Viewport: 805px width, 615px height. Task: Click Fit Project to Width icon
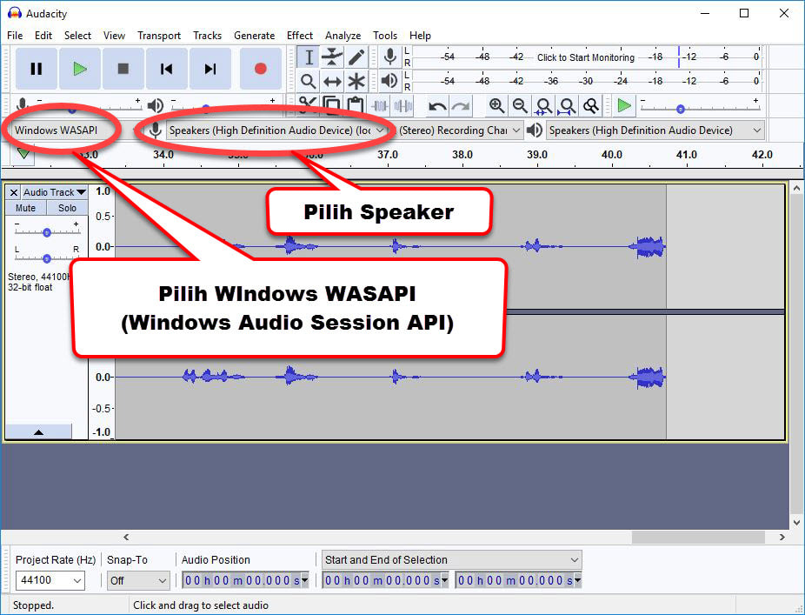click(x=567, y=106)
